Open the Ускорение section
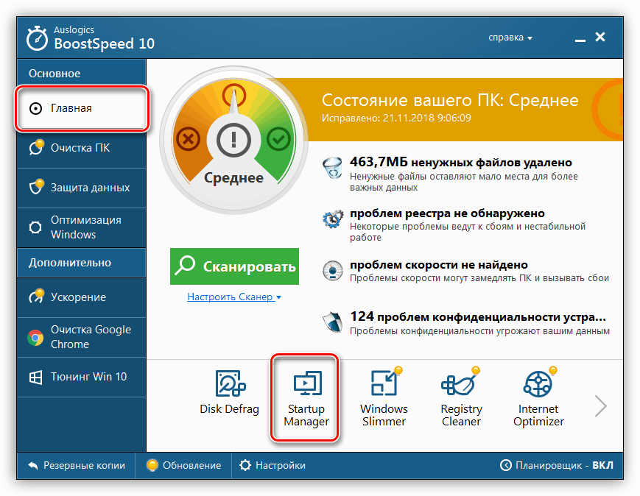 pos(82,297)
